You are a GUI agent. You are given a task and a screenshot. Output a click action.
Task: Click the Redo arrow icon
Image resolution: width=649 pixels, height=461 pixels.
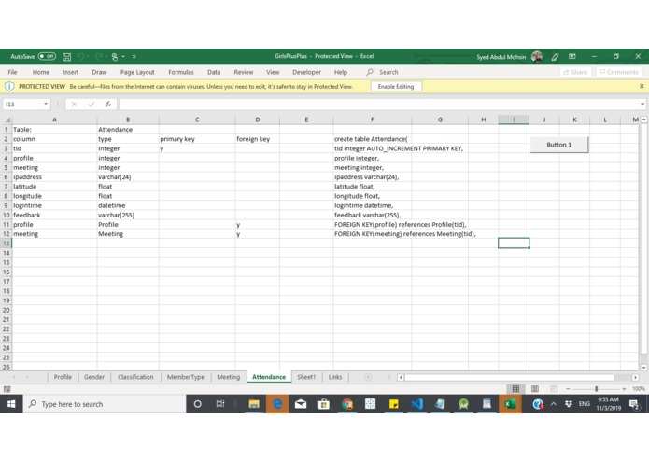(98, 57)
